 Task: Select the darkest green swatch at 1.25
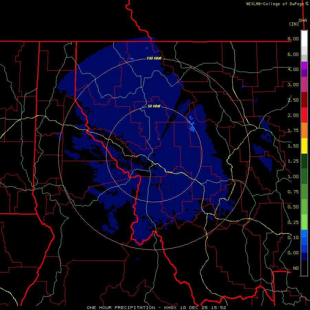tap(304, 161)
